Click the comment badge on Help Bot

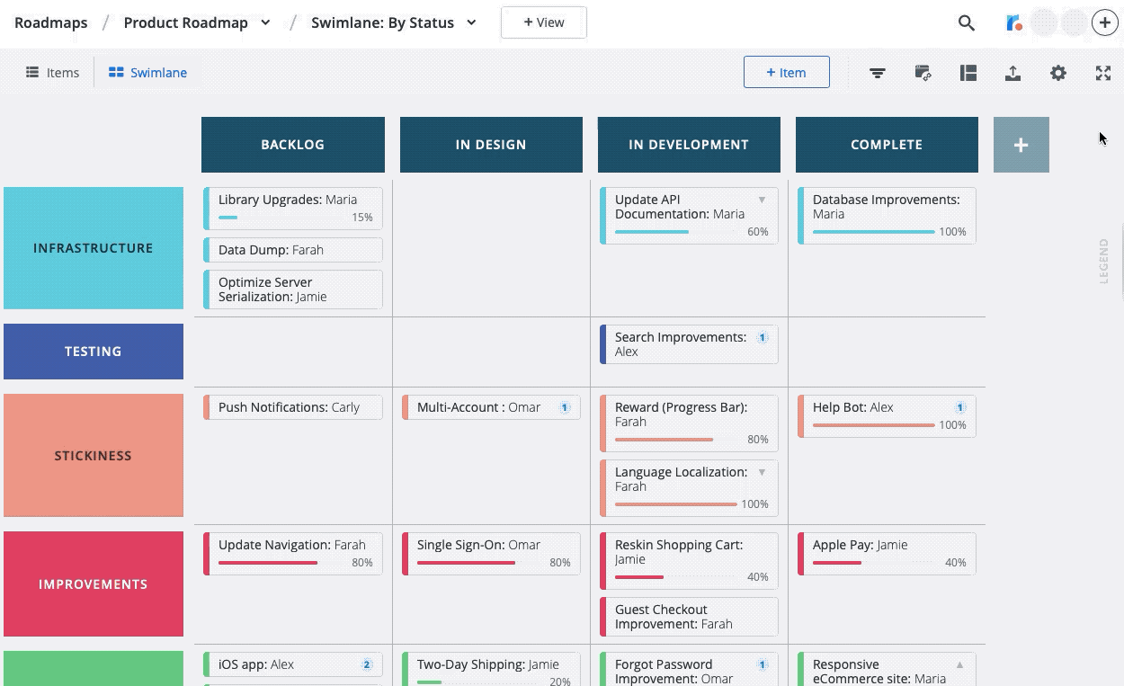tap(959, 407)
